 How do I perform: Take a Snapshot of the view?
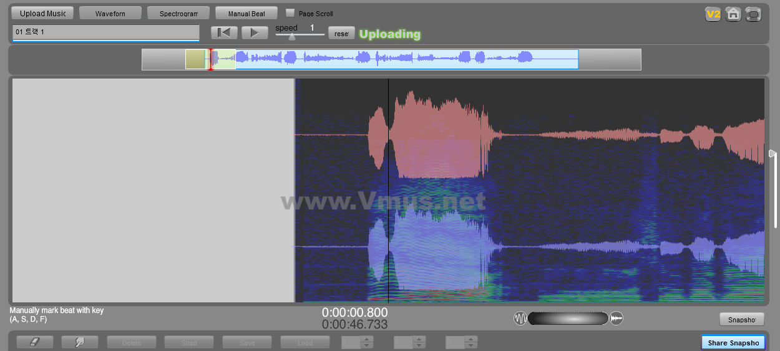click(x=741, y=319)
